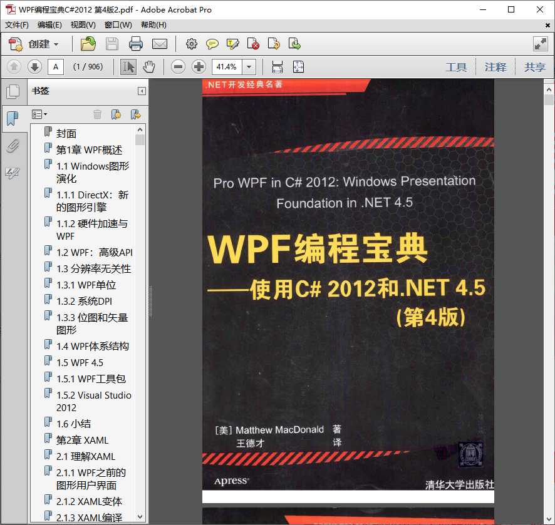
Task: Click the new bookmark icon
Action: tap(116, 114)
